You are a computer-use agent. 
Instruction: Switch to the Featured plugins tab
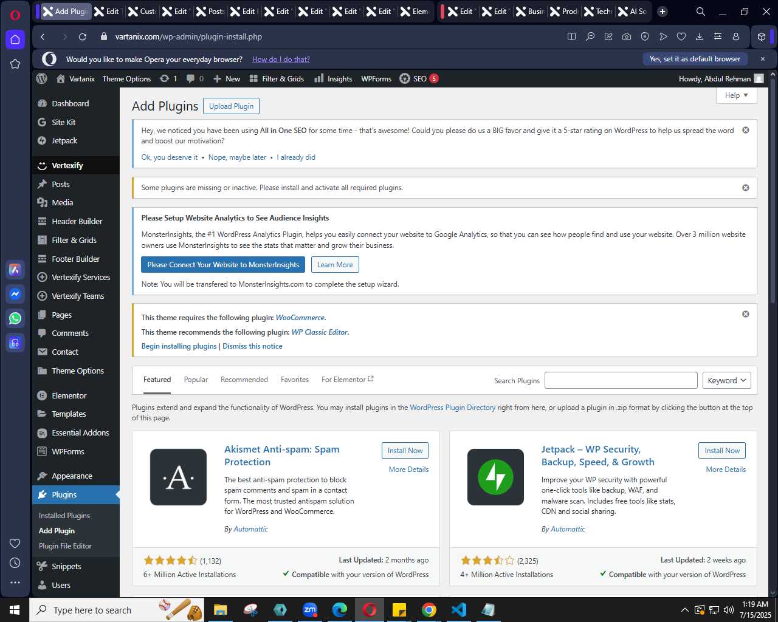click(157, 380)
